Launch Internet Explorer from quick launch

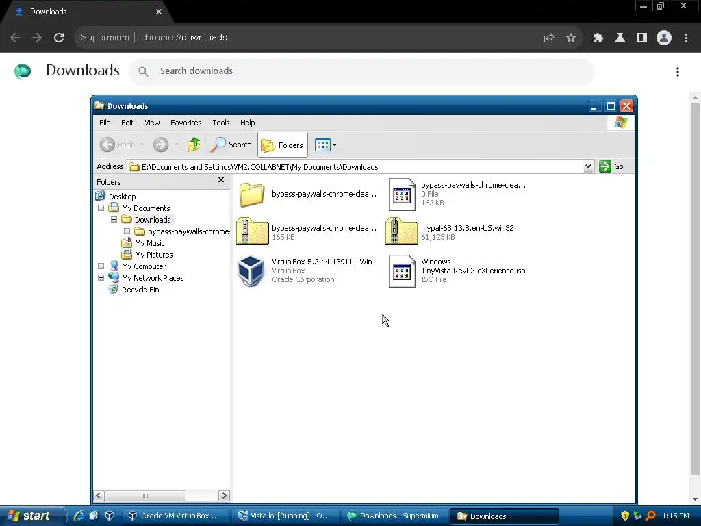point(79,516)
